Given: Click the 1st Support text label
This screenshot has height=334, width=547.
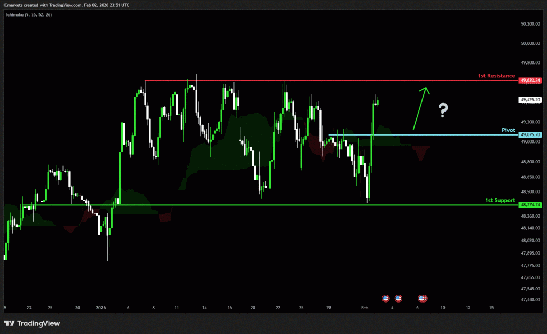Looking at the screenshot, I should click(x=499, y=200).
